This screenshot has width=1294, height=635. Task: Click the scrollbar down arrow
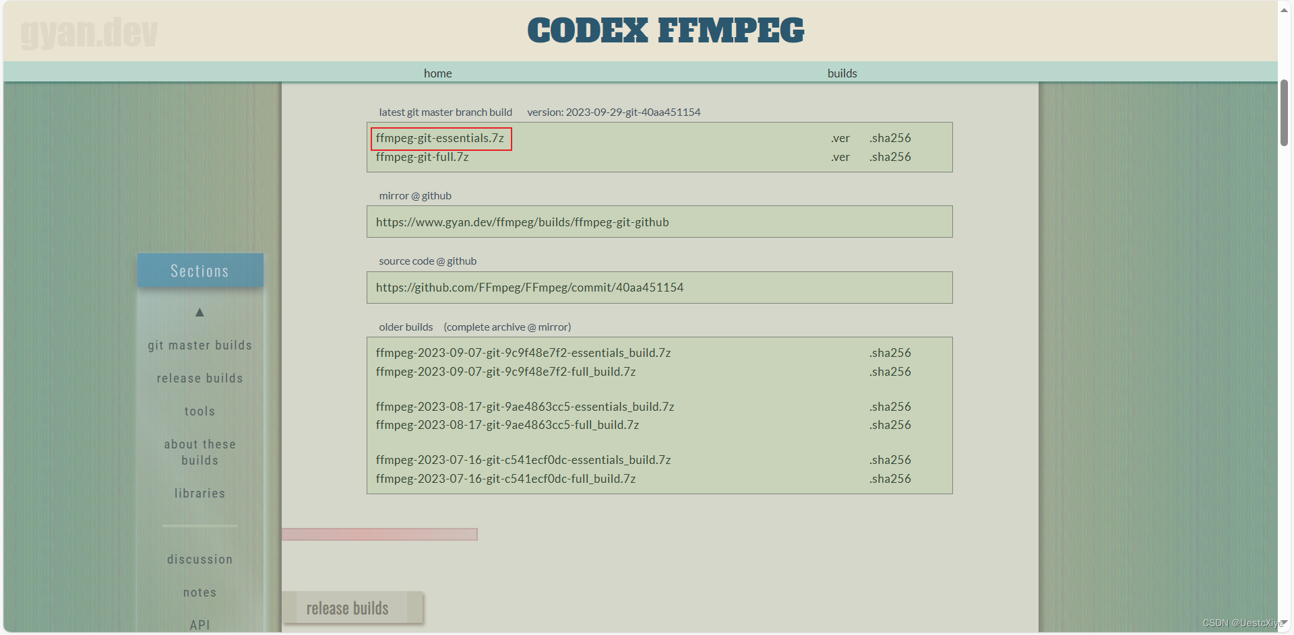(1284, 624)
